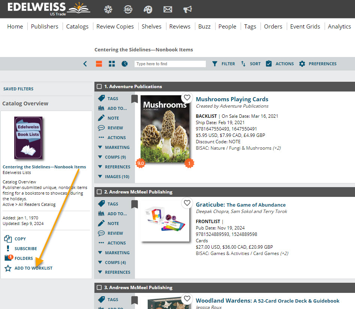Image resolution: width=355 pixels, height=309 pixels.
Task: Click Note pencil icon for Mushrooms Playing Cards
Action: (101, 118)
